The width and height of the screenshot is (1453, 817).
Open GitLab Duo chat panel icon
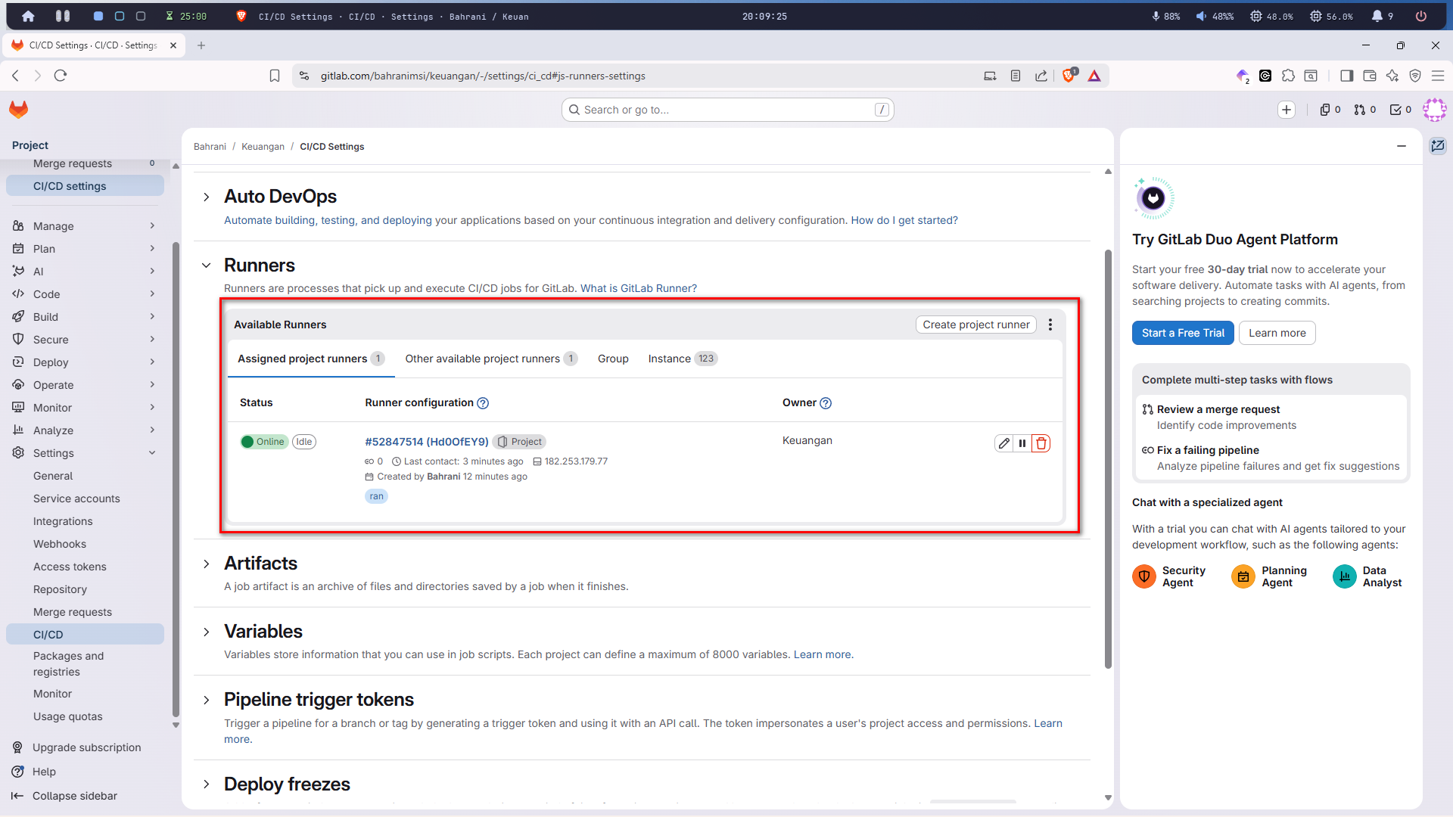pos(1438,146)
